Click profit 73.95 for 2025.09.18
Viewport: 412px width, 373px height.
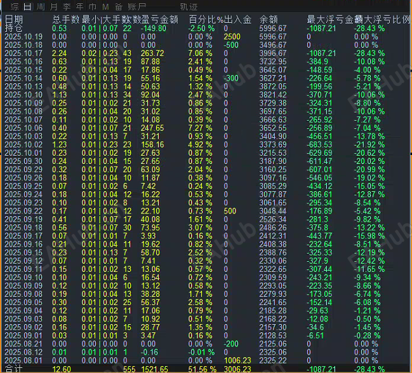150,227
